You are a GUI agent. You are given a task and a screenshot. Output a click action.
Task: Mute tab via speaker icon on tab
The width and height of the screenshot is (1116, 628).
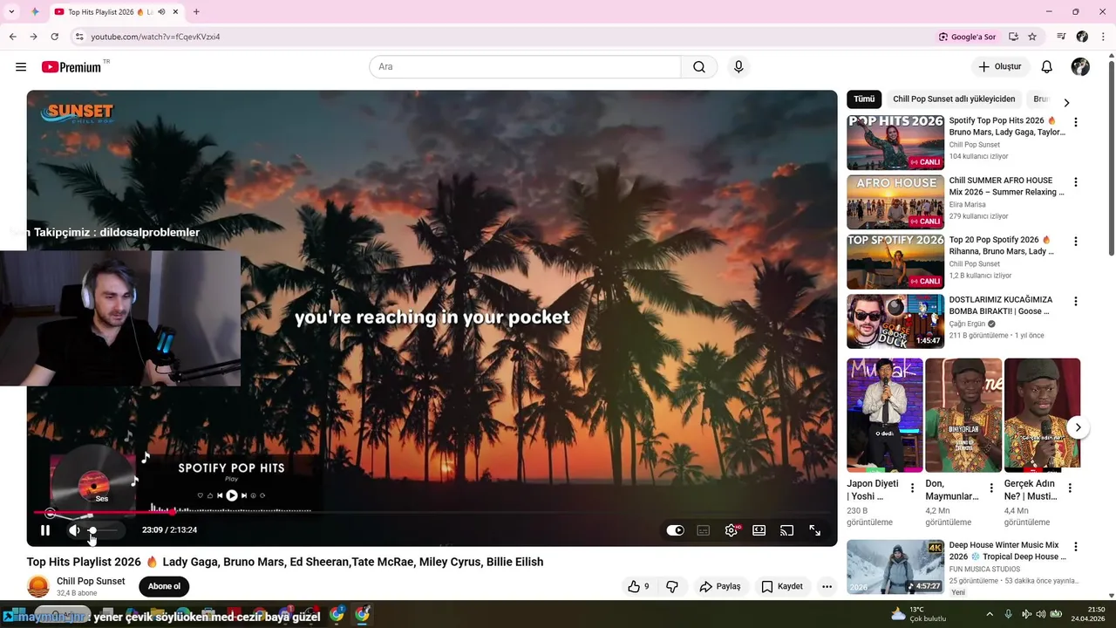pyautogui.click(x=161, y=12)
